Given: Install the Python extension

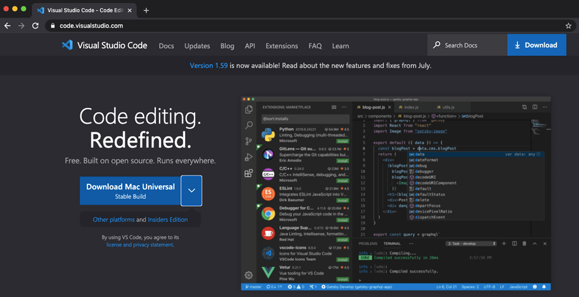Looking at the screenshot, I should coord(343,141).
